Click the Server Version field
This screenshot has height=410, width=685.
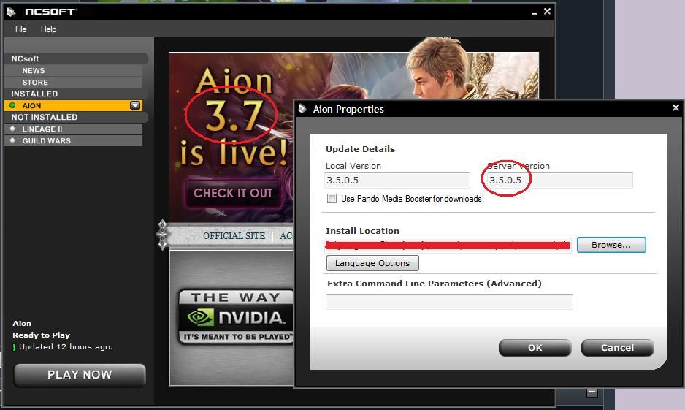tap(559, 180)
